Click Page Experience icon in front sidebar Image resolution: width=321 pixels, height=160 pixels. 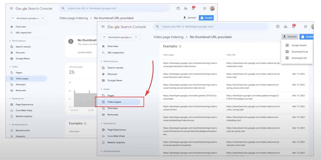coord(103,130)
